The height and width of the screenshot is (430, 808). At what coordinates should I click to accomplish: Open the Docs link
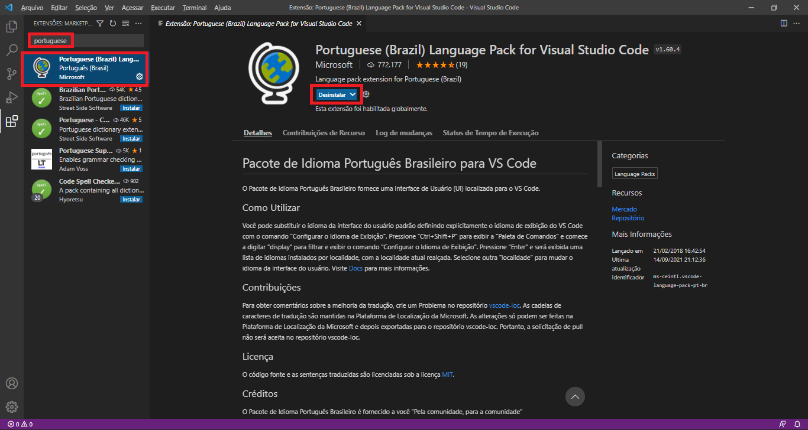point(355,268)
